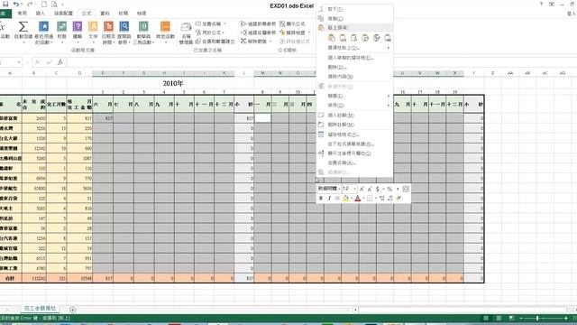Open the Name Manager (名稱管理員)
This screenshot has height=325, width=577.
186,33
